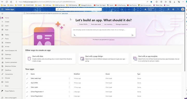Click the Power Apps search box
This screenshot has height=99, width=187.
(x=79, y=9)
